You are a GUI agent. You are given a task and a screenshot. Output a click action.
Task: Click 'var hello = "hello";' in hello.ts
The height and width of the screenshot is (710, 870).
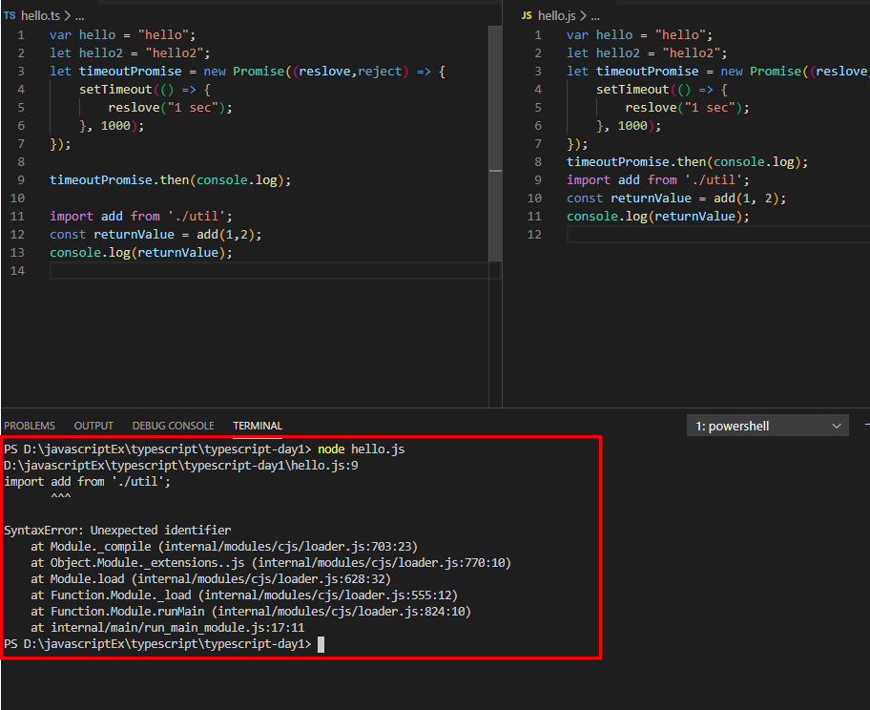123,35
